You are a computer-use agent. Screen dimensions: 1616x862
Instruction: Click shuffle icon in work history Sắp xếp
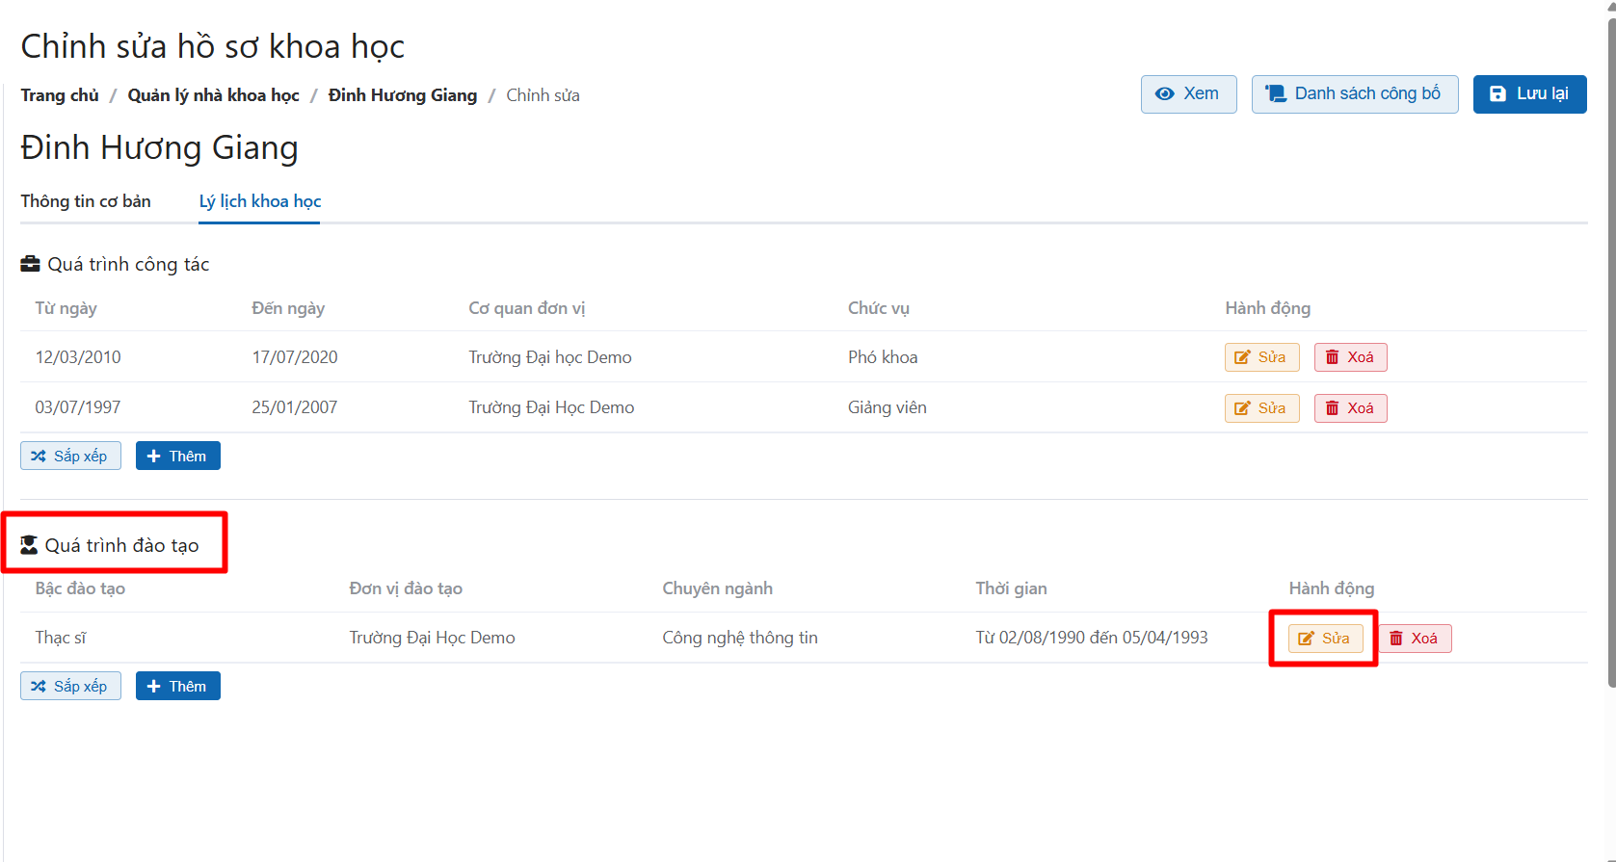coord(39,457)
